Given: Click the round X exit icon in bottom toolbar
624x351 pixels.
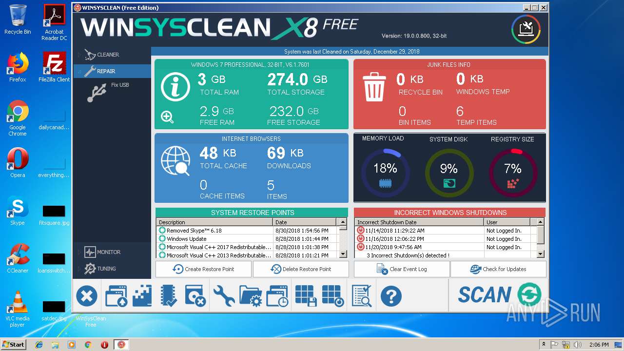Looking at the screenshot, I should tap(86, 296).
